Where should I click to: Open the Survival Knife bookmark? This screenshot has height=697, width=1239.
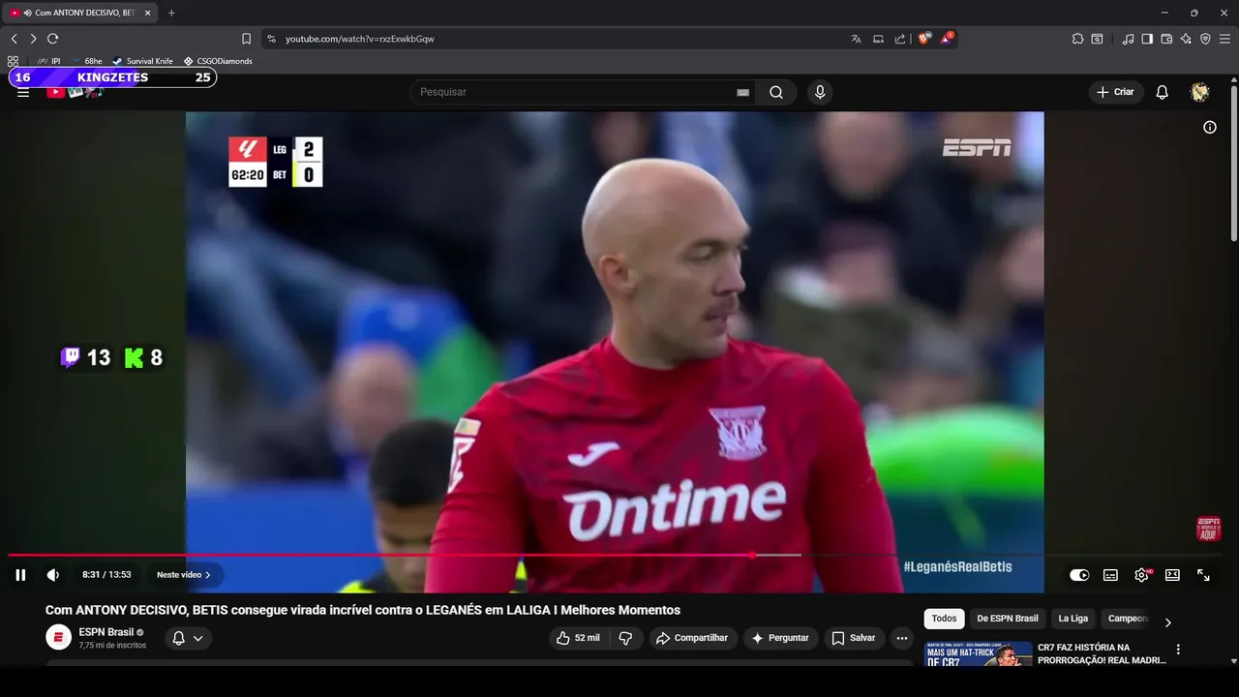[142, 61]
